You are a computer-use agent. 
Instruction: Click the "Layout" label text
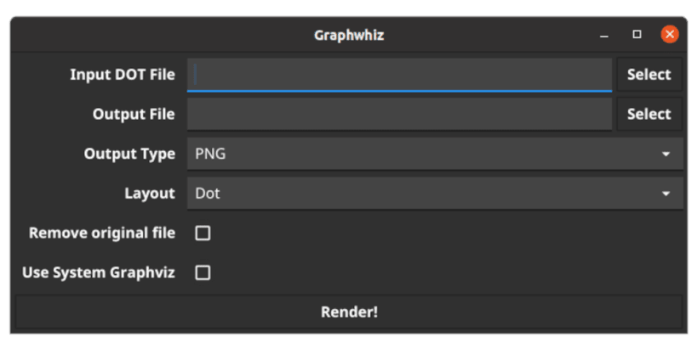pyautogui.click(x=150, y=194)
